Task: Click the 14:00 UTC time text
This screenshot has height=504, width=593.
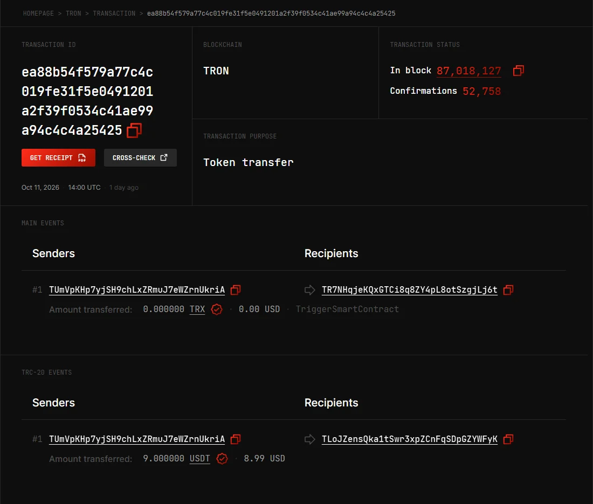Action: (x=84, y=188)
